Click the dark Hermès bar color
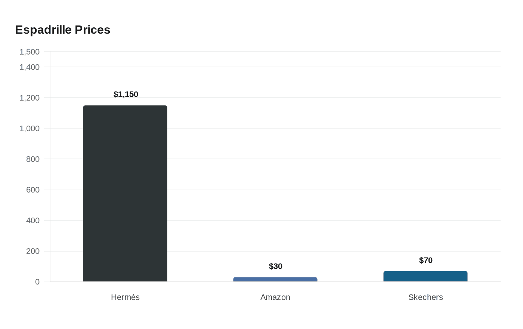Image resolution: width=523 pixels, height=329 pixels. 125,194
